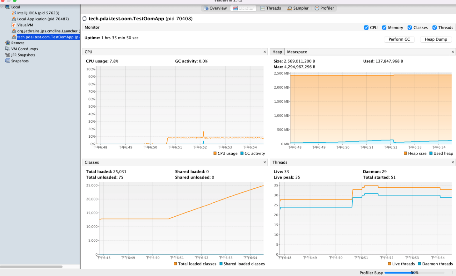Click the 'Max: 4,294,967,296 B' value
Viewport: 456px width, 276px height.
tap(294, 67)
